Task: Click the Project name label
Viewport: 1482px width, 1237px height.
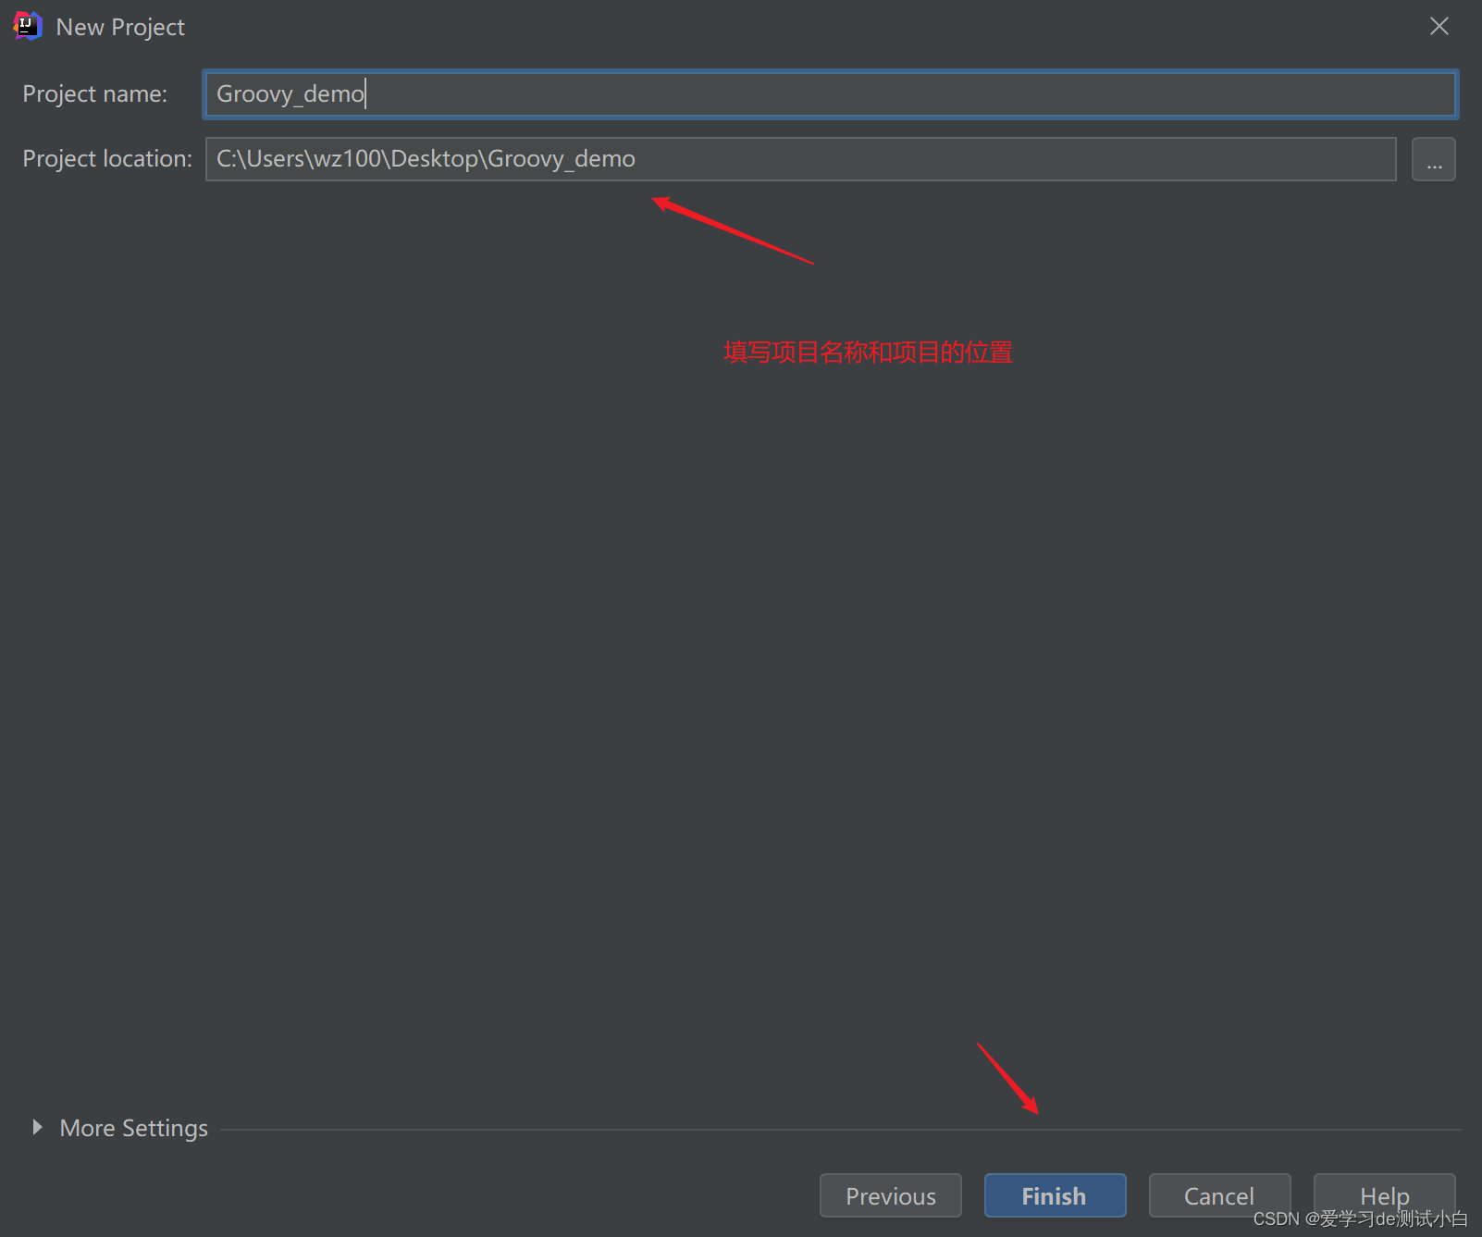Action: point(94,93)
